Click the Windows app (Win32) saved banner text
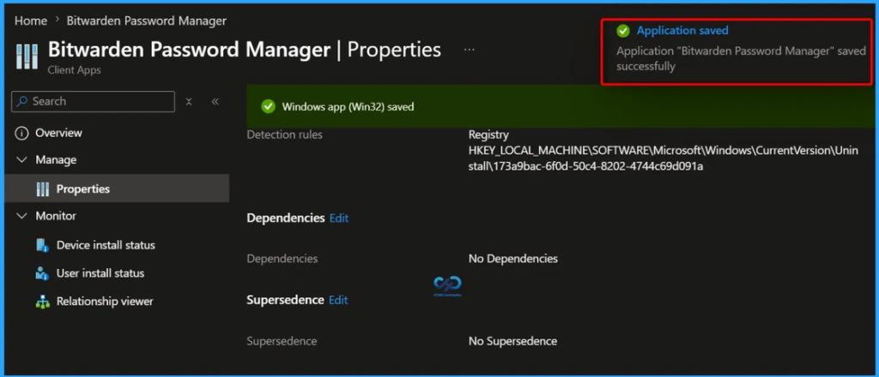The height and width of the screenshot is (377, 879). (x=349, y=106)
